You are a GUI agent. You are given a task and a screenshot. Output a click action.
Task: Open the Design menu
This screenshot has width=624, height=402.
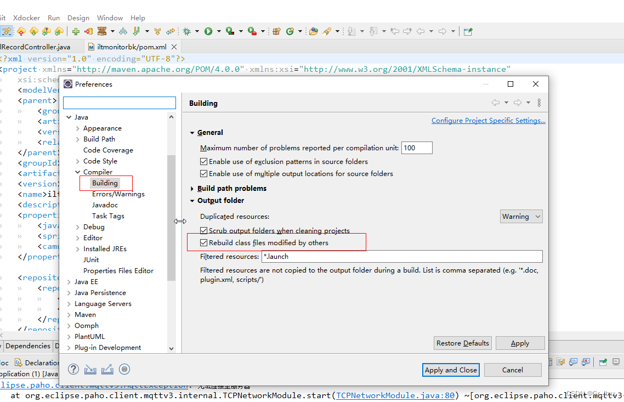[x=78, y=18]
